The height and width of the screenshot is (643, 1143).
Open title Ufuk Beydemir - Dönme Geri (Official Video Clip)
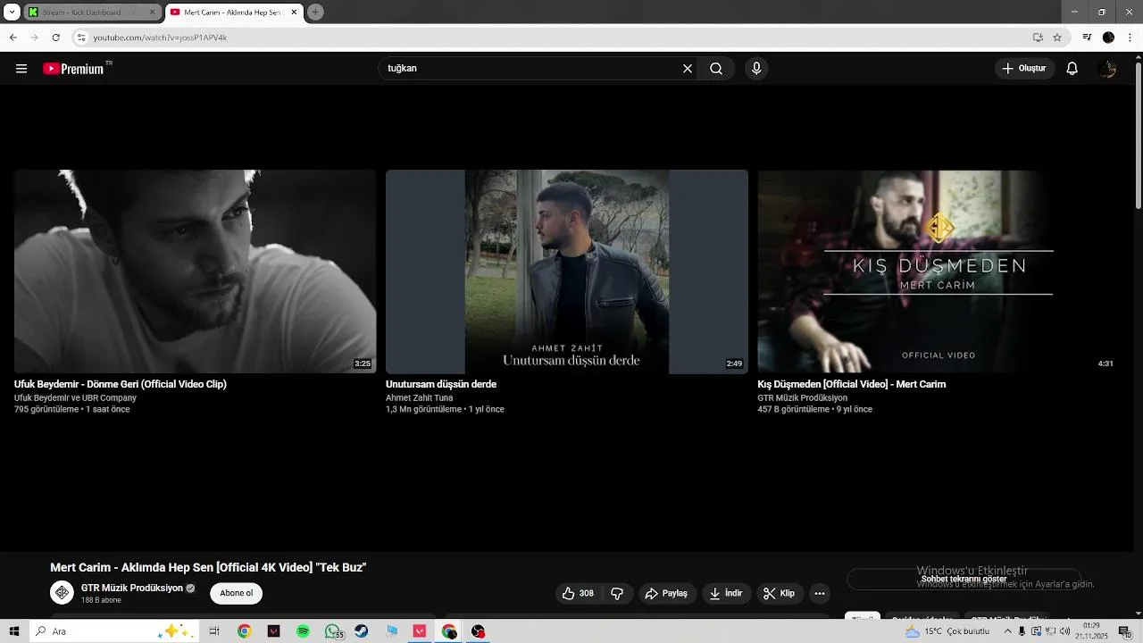click(121, 385)
